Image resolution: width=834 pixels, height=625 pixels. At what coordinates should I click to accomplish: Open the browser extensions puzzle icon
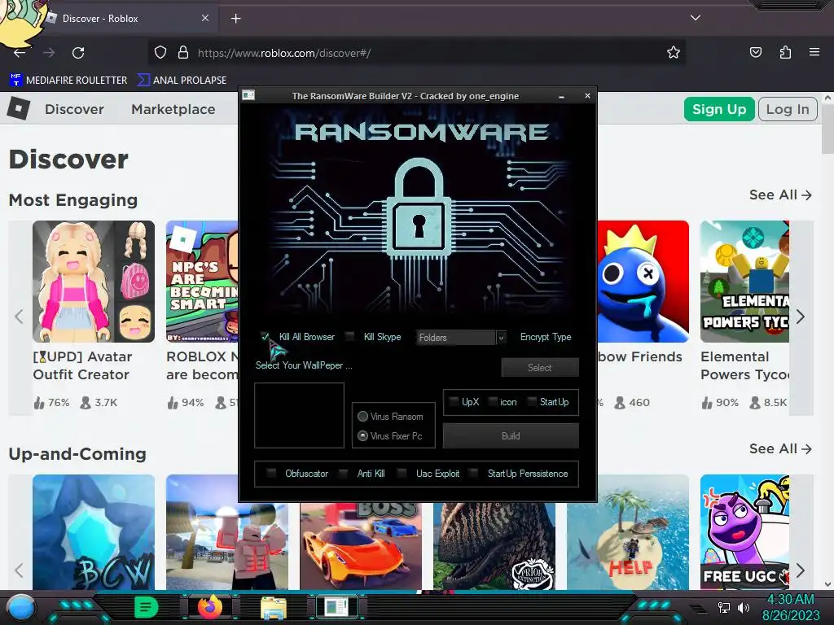785,52
